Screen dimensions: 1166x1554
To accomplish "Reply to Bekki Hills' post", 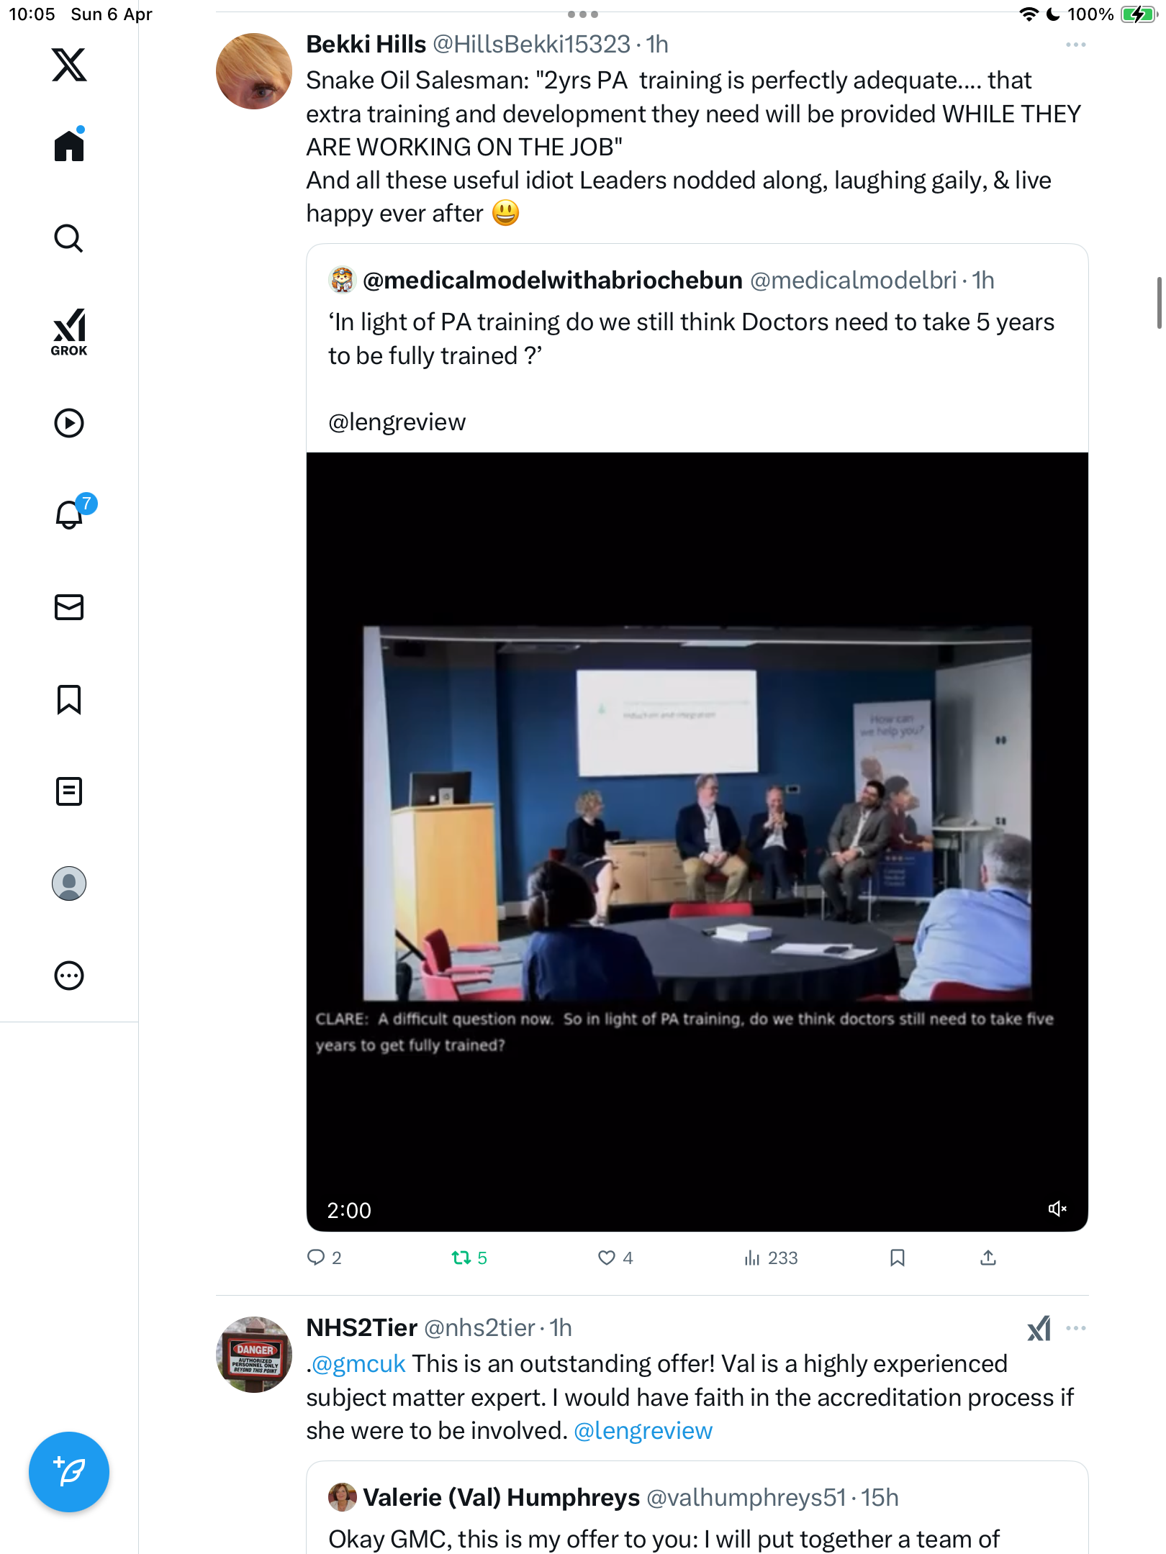I will (324, 1258).
